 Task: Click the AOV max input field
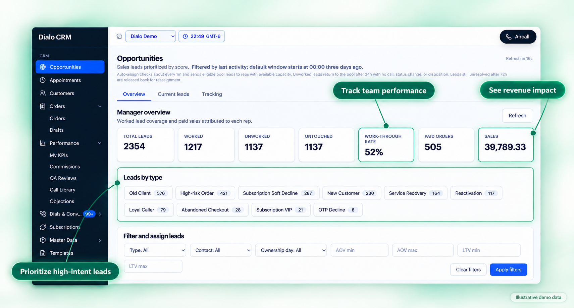tap(422, 250)
